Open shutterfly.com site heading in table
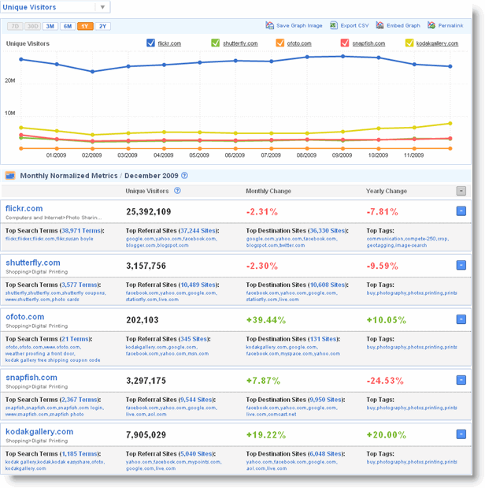 [33, 263]
